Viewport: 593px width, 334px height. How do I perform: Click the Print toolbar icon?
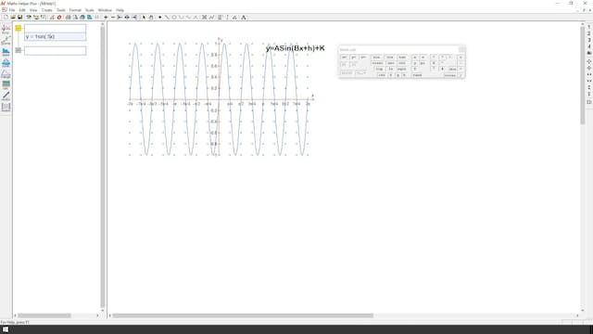point(68,17)
